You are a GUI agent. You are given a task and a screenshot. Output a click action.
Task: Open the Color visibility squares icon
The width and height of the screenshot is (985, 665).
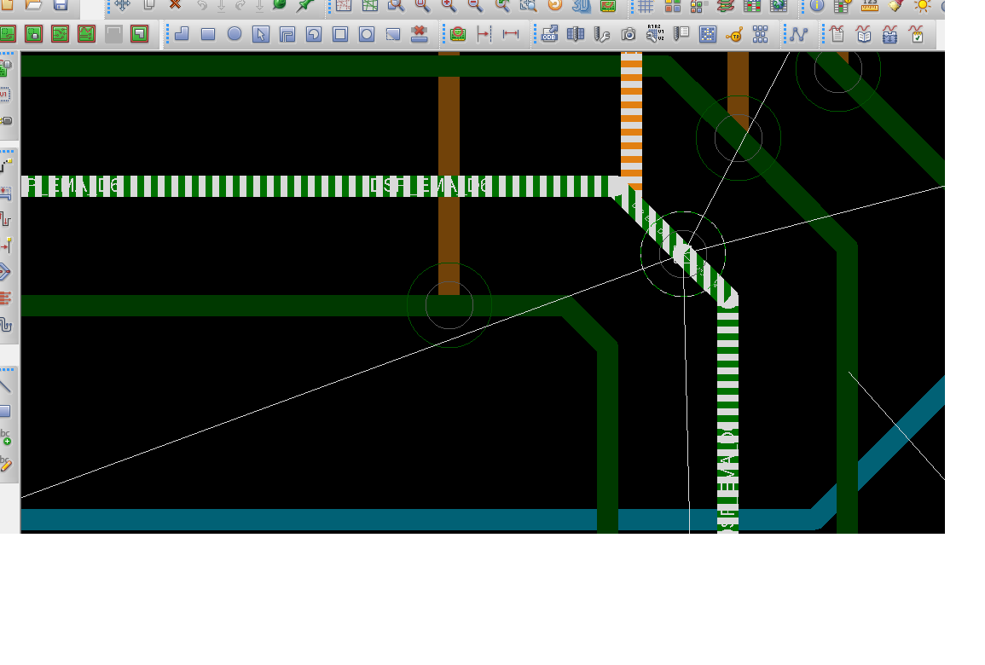point(672,6)
